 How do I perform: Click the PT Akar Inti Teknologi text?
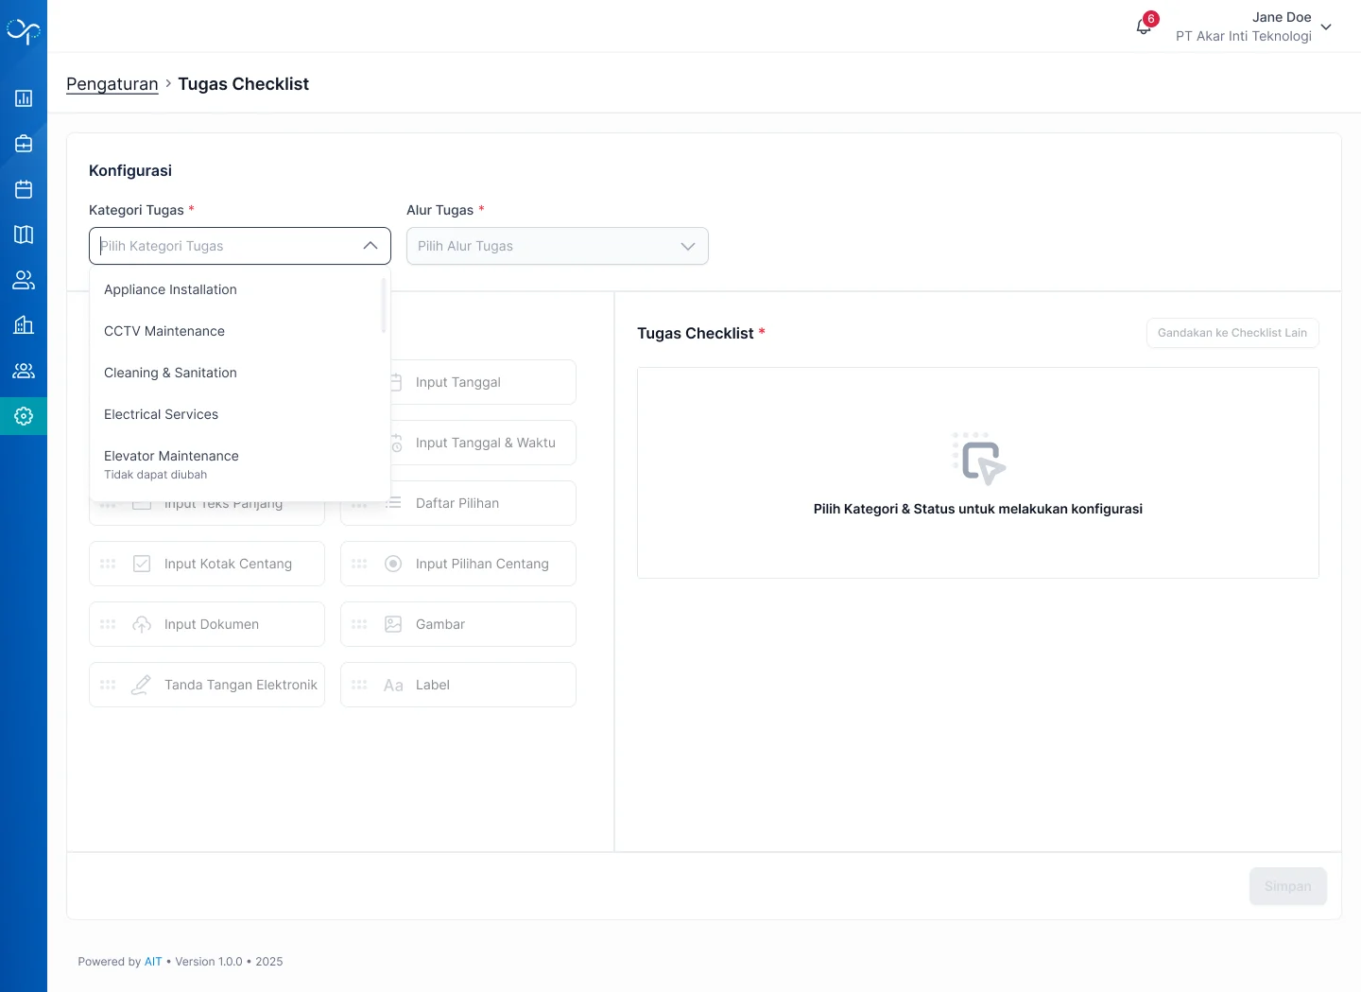[x=1244, y=36]
